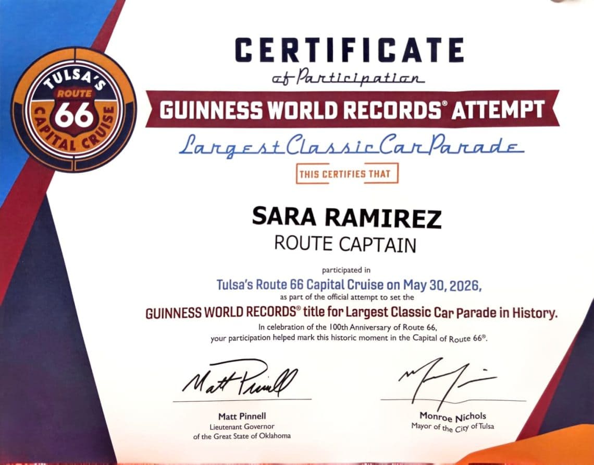594x465 pixels.
Task: Click the name 'SARA RAMIREZ'
Action: click(346, 217)
